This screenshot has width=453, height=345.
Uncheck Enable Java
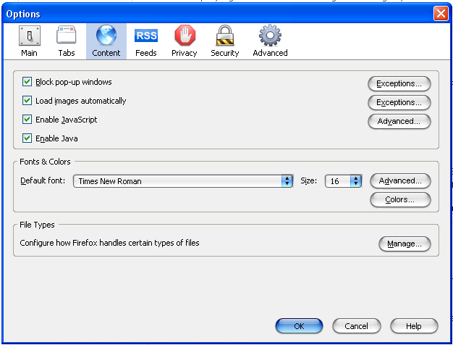(x=27, y=138)
